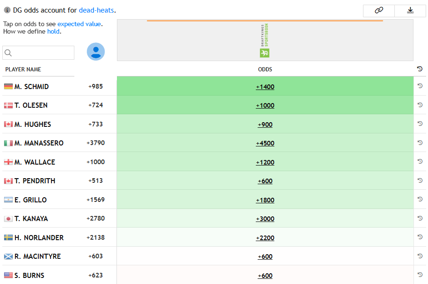The width and height of the screenshot is (428, 284).
Task: Open odds history icon for E. Grillo
Action: (x=420, y=199)
